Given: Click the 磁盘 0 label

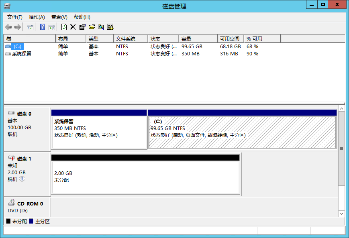Looking at the screenshot, I should 24,114.
